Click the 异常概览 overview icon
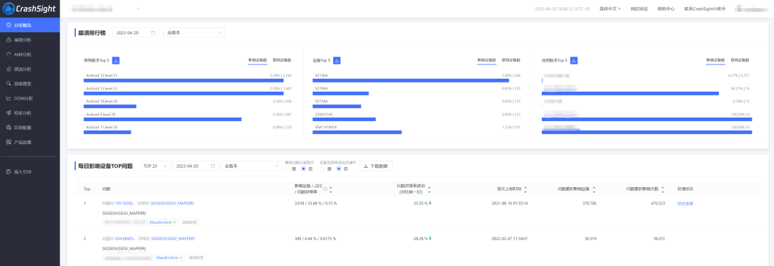 [x=9, y=24]
